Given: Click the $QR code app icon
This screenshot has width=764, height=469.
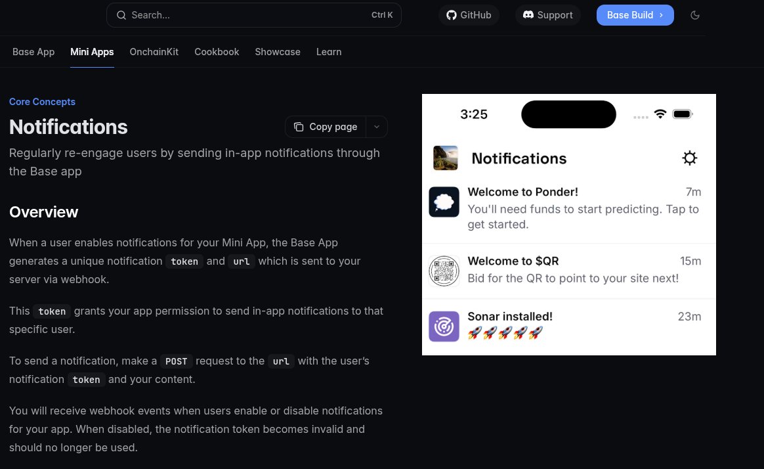Looking at the screenshot, I should click(444, 271).
